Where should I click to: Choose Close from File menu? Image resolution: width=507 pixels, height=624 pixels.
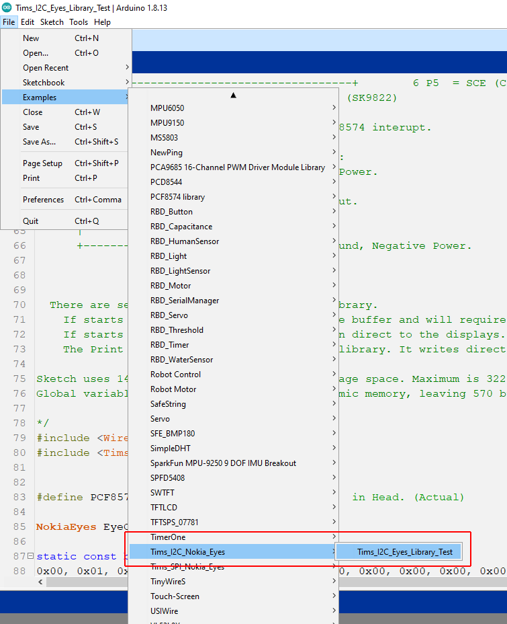pyautogui.click(x=66, y=112)
